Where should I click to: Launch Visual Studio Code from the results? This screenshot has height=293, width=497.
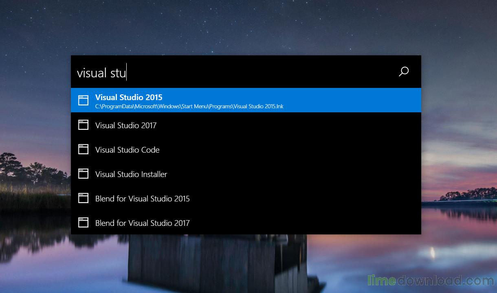pos(127,150)
